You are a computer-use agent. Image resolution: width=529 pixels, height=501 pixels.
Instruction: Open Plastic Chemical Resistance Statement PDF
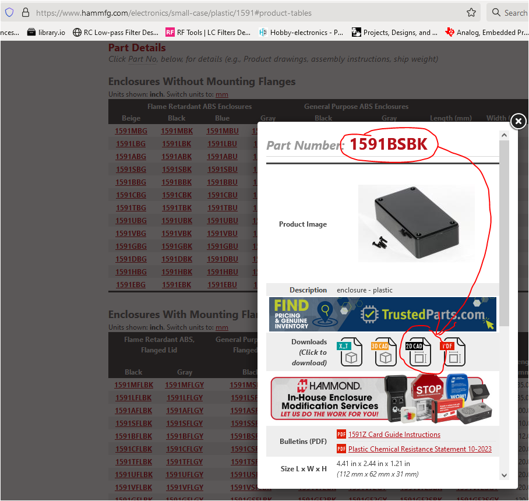[419, 449]
